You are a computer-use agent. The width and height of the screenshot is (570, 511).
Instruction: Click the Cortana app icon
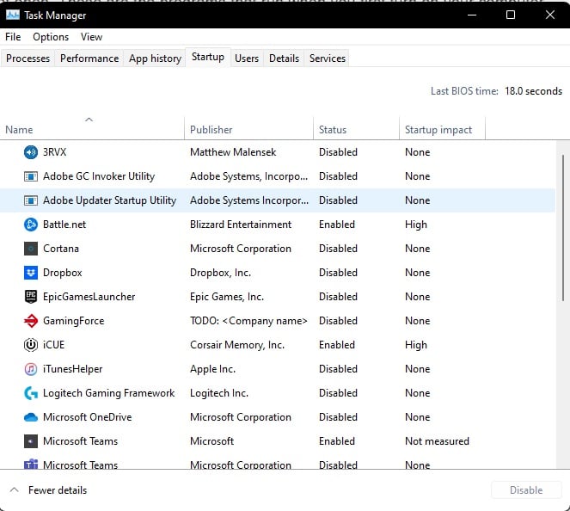coord(31,249)
